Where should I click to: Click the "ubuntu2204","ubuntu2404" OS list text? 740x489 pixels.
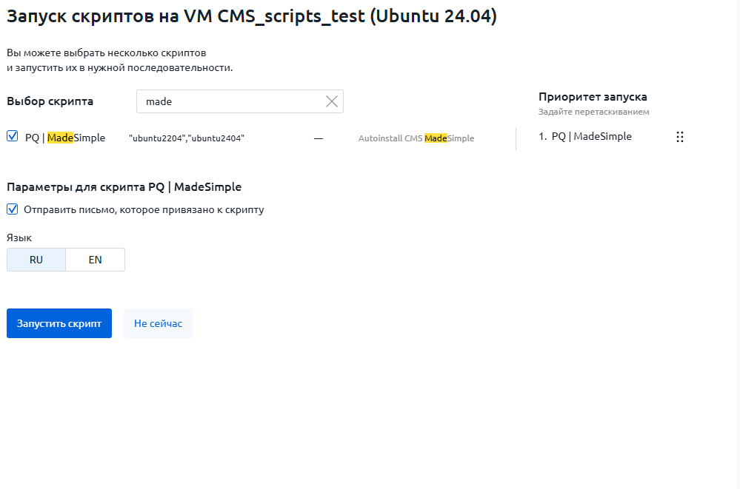point(187,138)
